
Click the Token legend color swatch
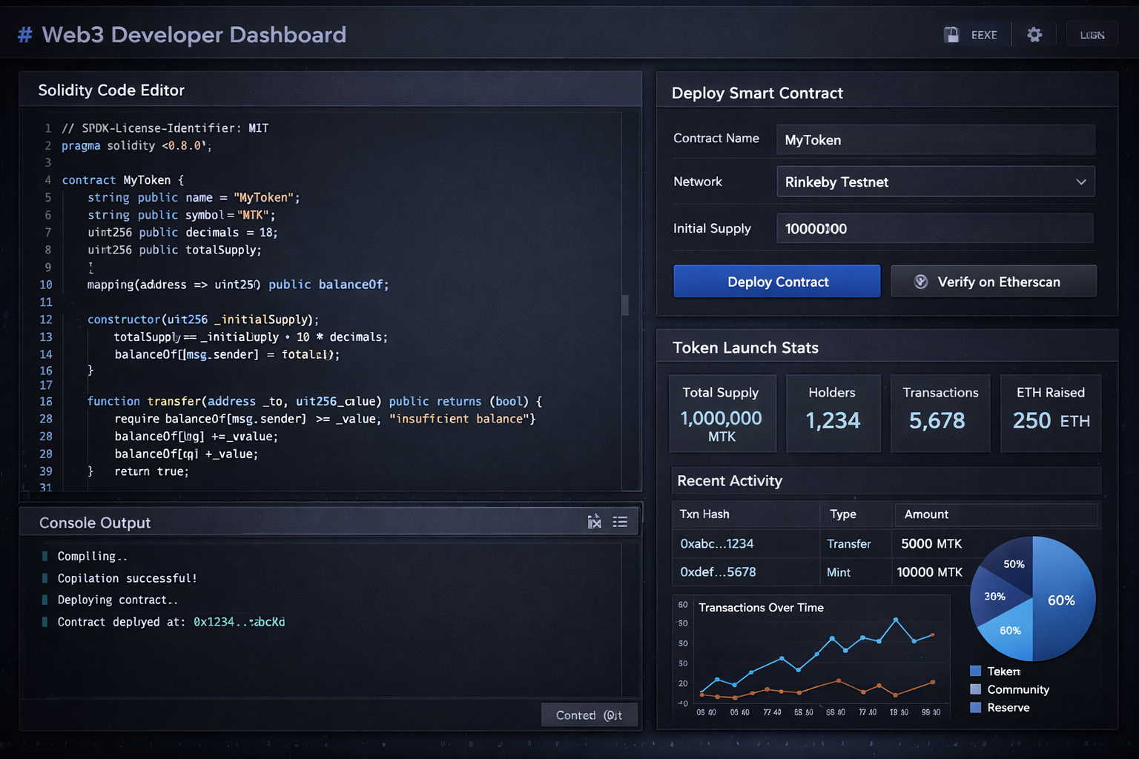click(977, 671)
